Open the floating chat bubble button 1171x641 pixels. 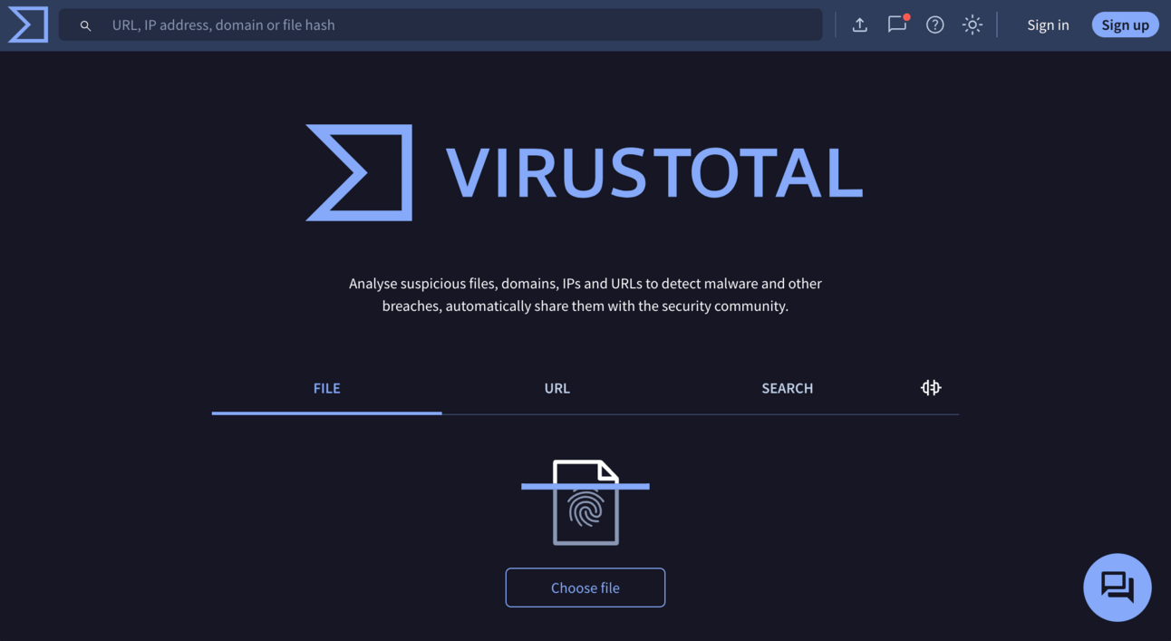pyautogui.click(x=1118, y=588)
